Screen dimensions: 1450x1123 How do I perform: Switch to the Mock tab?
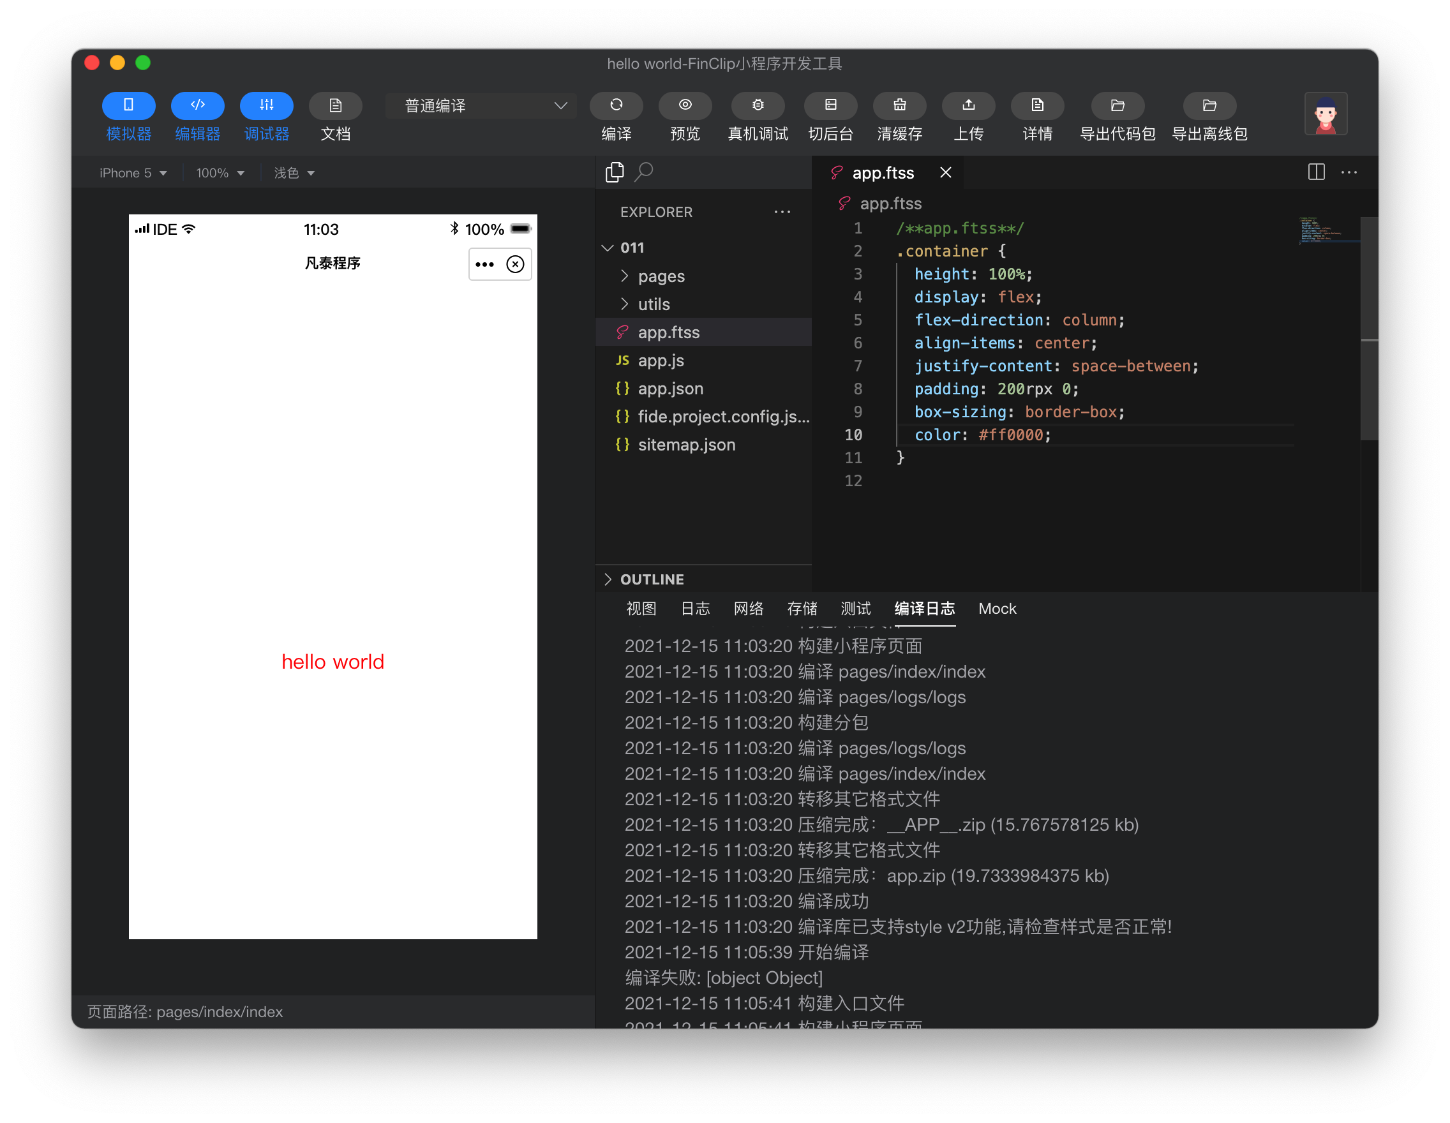point(998,609)
